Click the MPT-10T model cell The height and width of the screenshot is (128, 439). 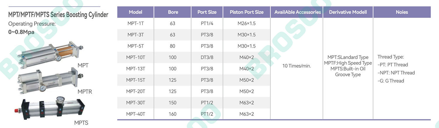tap(136, 57)
